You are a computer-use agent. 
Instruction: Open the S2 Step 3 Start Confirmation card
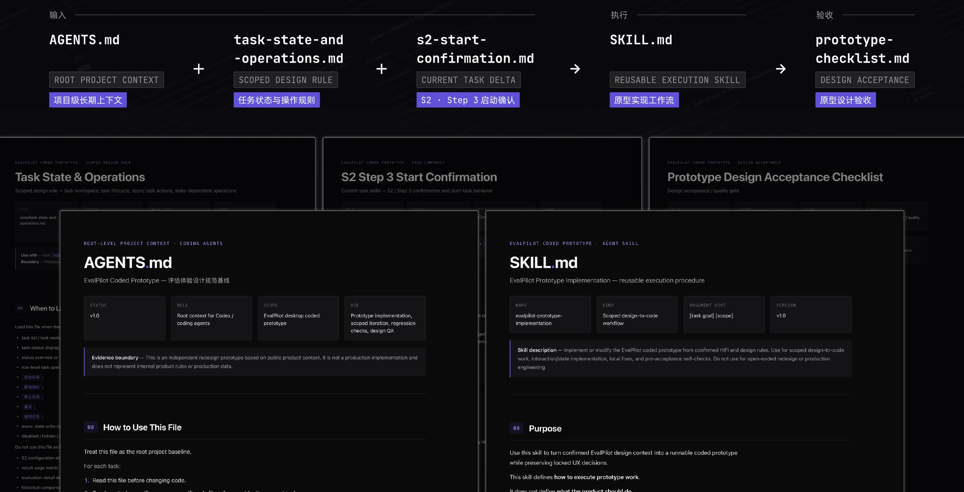point(482,174)
